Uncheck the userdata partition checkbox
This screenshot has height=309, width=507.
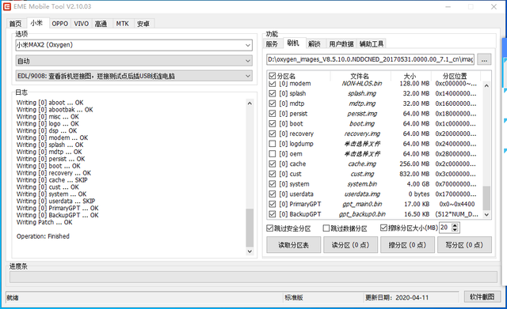coord(273,194)
